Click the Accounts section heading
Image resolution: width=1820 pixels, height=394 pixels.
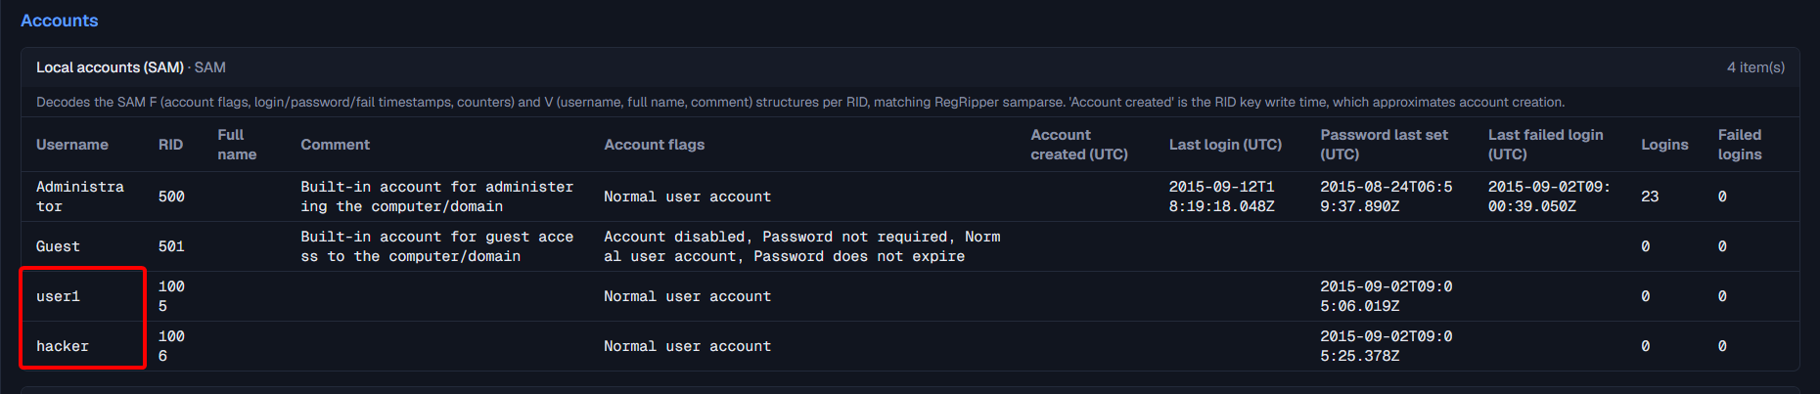tap(59, 21)
